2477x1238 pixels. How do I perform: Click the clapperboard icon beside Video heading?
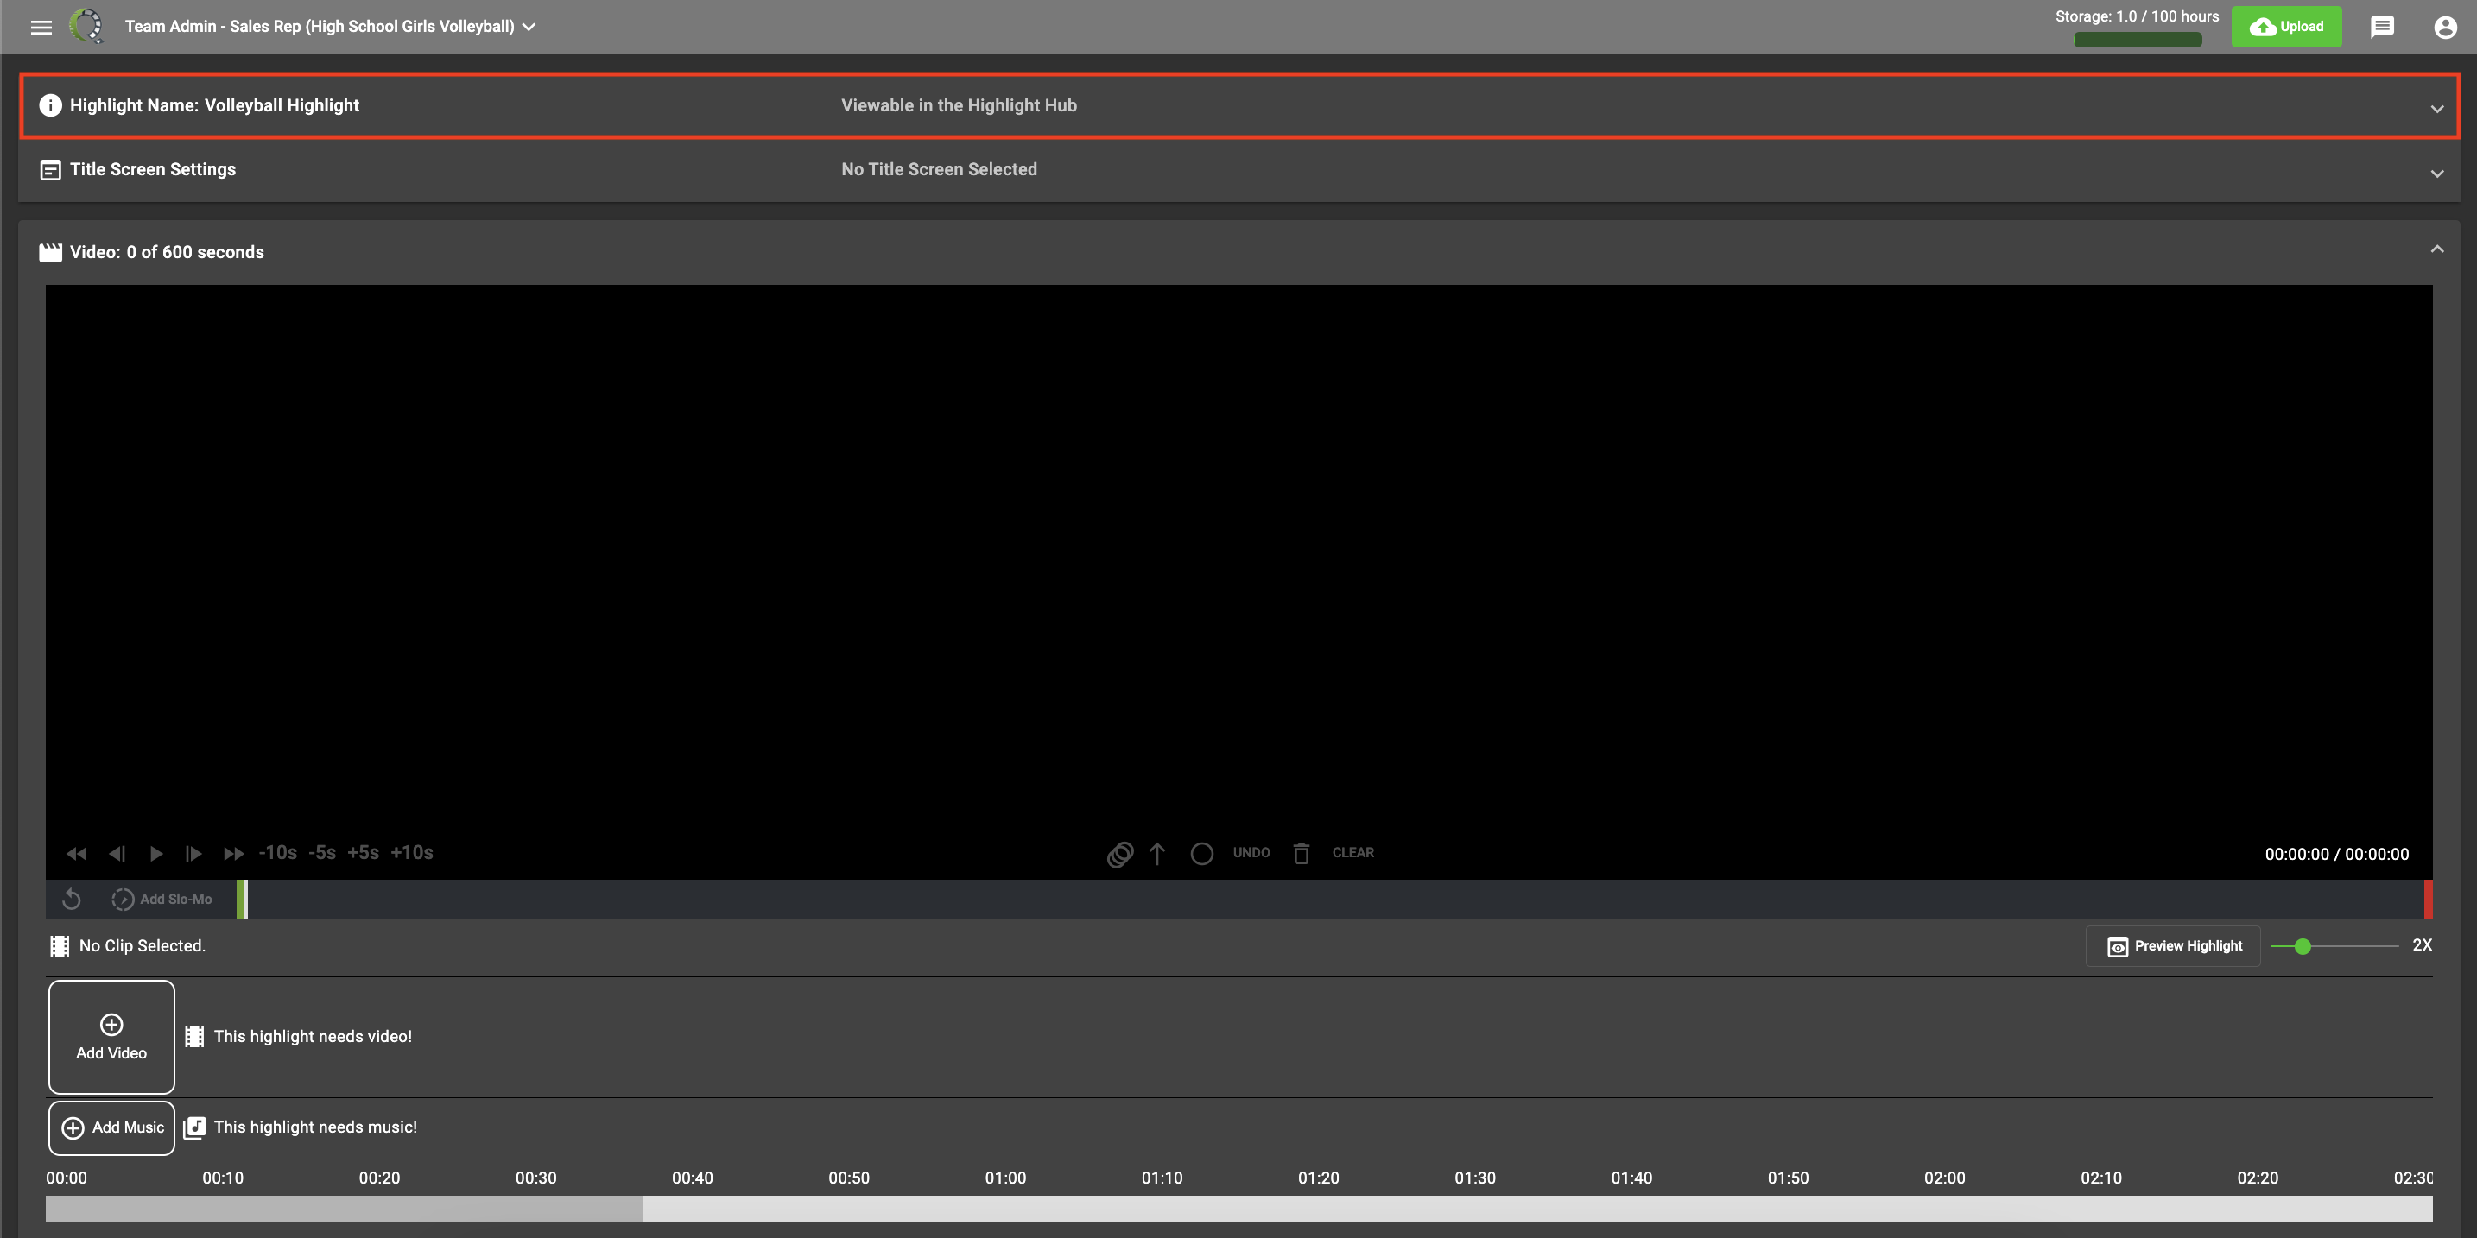click(x=50, y=252)
